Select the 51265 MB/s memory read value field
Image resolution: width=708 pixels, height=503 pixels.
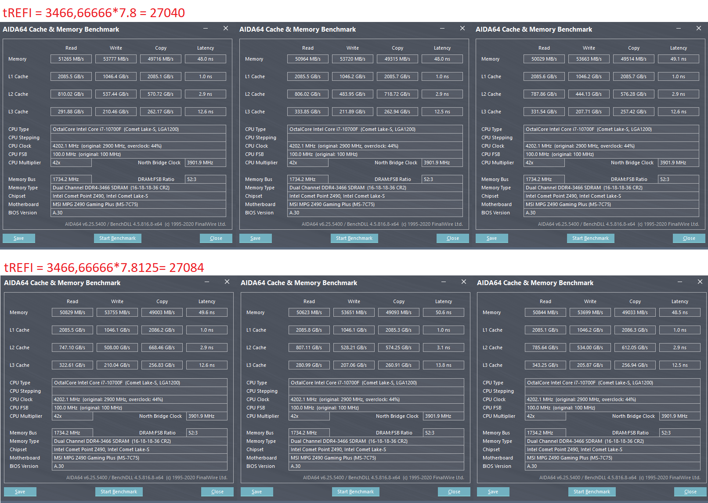(x=71, y=59)
